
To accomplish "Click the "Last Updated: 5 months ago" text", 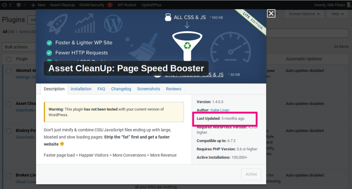I will (220, 118).
